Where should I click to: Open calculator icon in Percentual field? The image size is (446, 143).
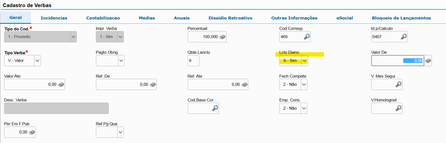click(222, 37)
